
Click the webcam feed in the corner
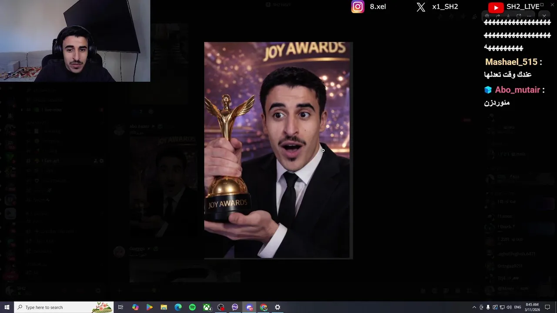coord(75,41)
